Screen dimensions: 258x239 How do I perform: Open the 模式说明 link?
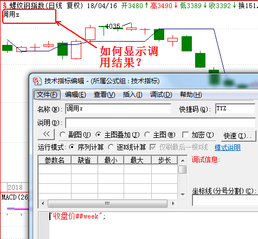point(228,148)
